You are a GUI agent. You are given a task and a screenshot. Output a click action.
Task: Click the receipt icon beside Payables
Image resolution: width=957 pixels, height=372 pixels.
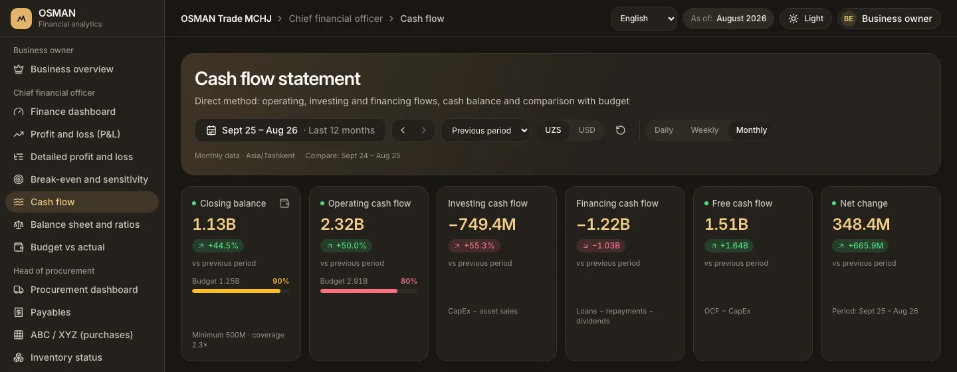[19, 312]
